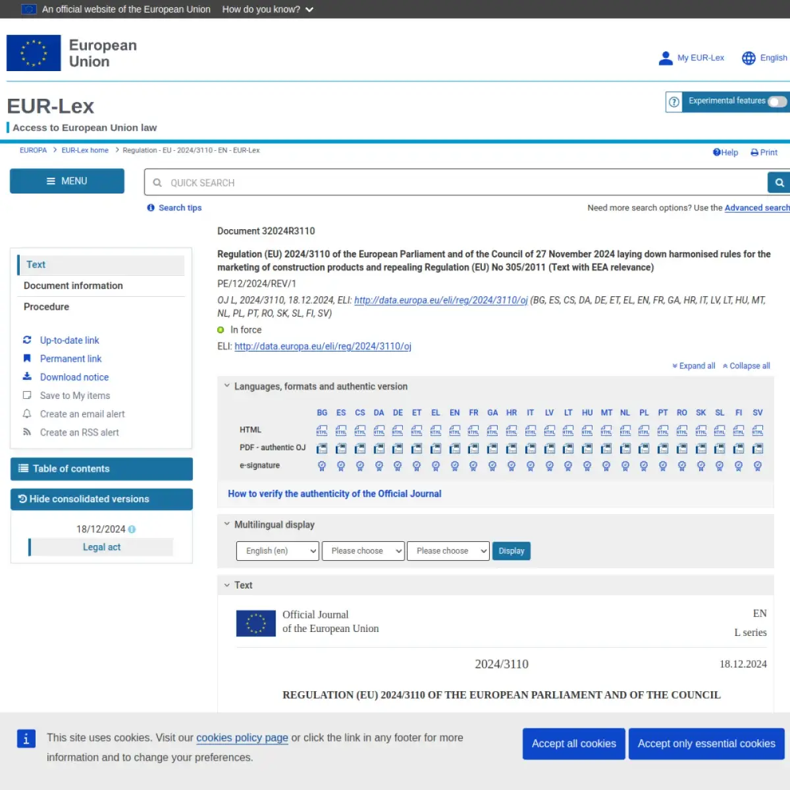Open the Table of contents panel
The height and width of the screenshot is (790, 790).
[x=101, y=469]
